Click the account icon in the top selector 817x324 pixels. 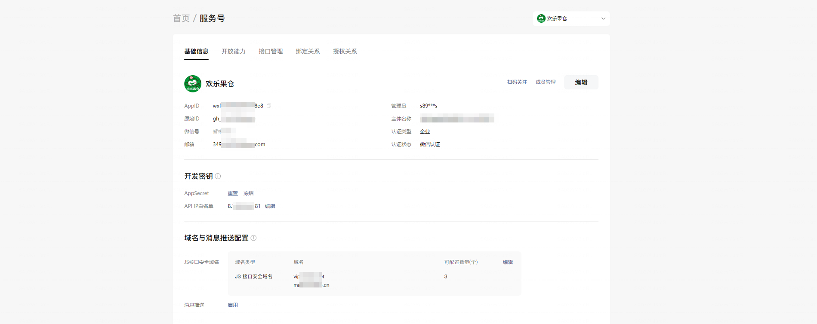[x=541, y=18]
